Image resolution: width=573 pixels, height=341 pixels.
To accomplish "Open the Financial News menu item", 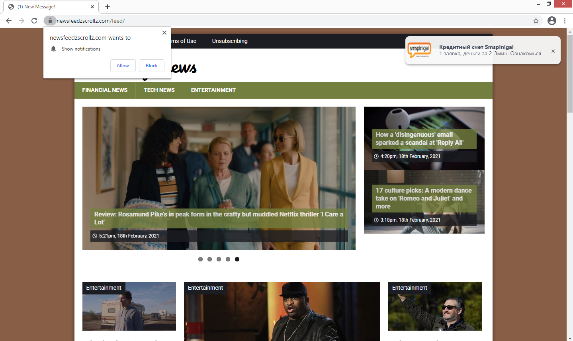I will point(105,90).
